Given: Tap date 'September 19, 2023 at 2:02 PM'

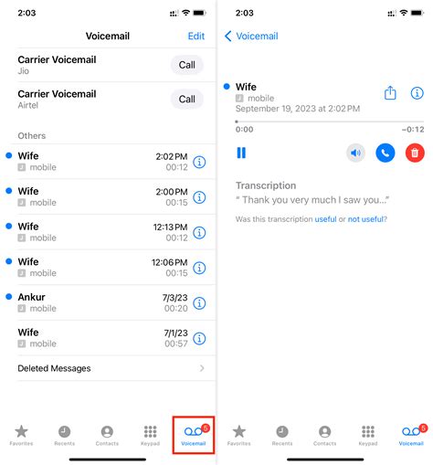Looking at the screenshot, I should [298, 109].
